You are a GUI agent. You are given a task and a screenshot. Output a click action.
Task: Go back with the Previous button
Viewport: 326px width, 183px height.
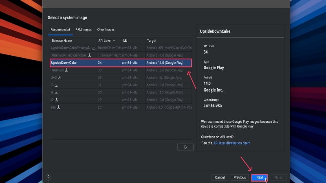(240, 177)
